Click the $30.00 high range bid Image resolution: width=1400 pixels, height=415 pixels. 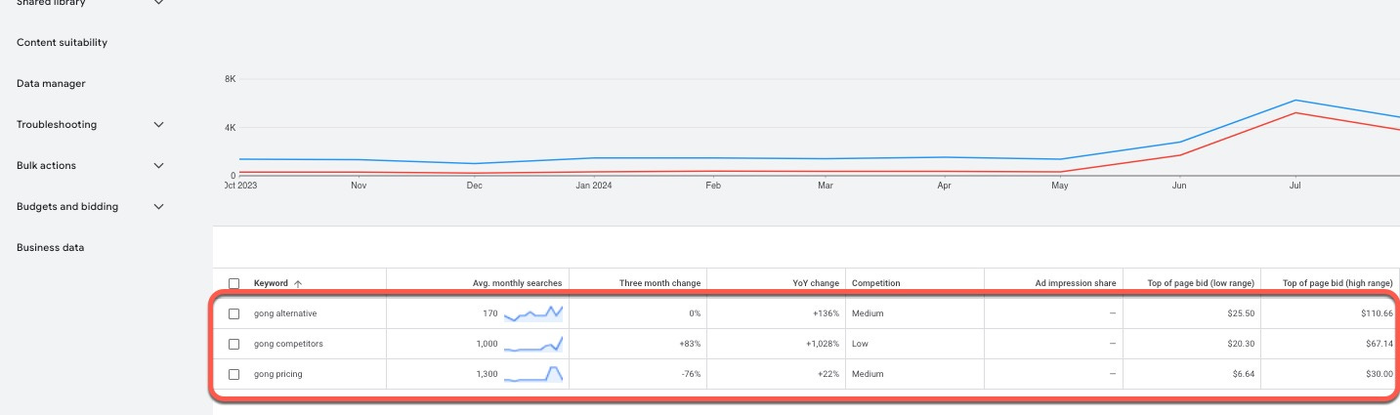click(1379, 374)
